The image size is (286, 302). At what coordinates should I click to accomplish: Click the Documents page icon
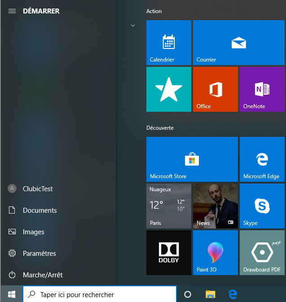coord(12,210)
